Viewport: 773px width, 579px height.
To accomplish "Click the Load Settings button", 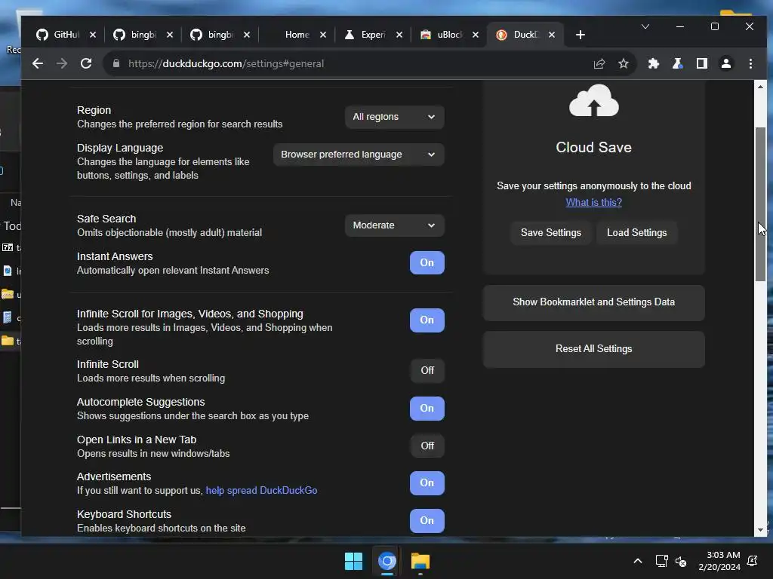I will click(x=636, y=232).
